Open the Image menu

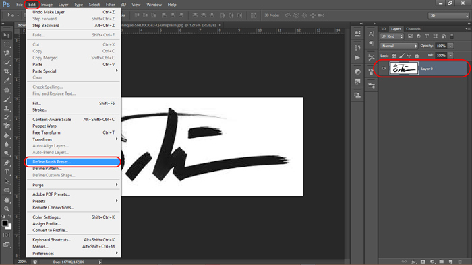(47, 5)
